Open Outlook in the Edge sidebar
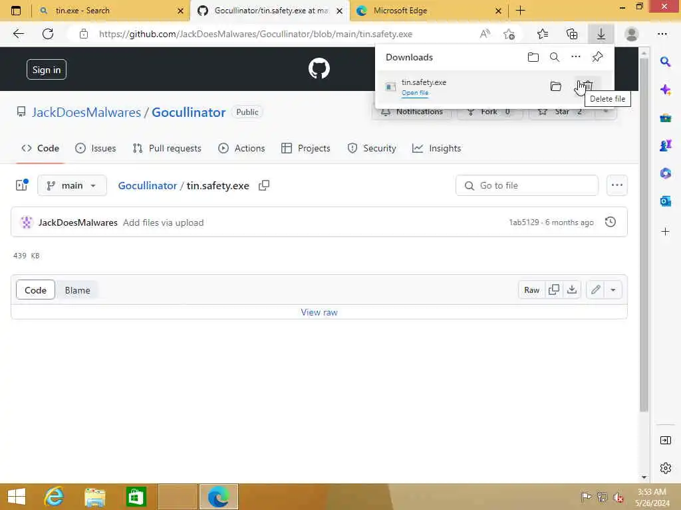This screenshot has height=510, width=681. pos(665,201)
